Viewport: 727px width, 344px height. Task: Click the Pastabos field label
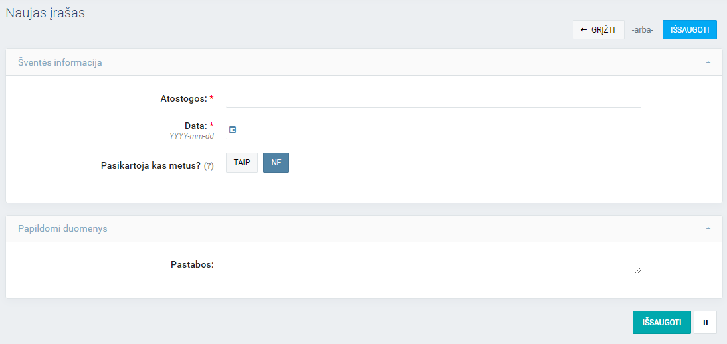click(192, 264)
